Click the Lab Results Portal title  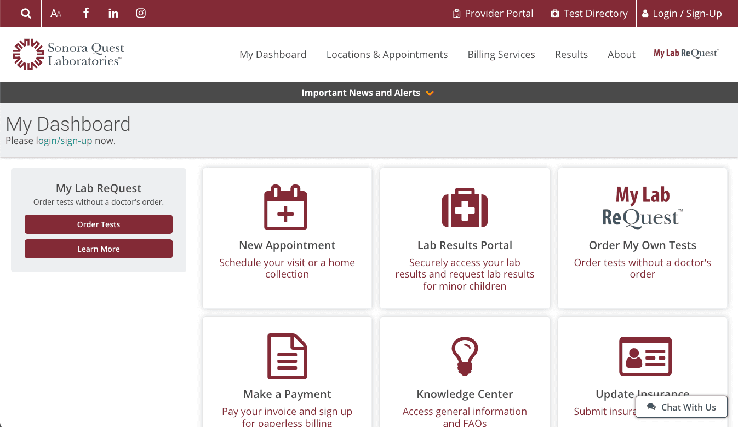[465, 245]
